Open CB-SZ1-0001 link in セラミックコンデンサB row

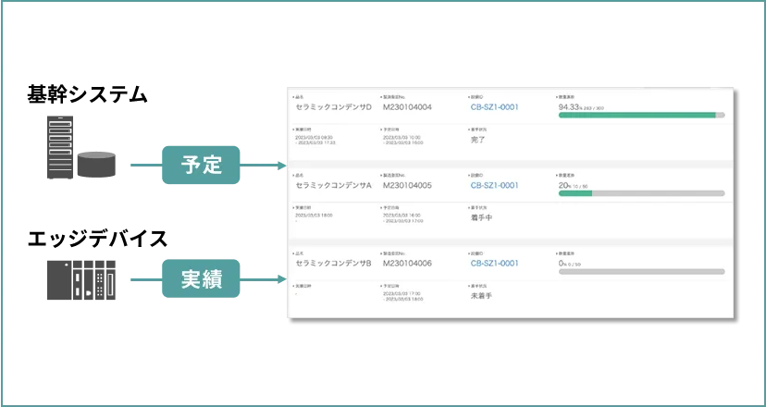pyautogui.click(x=494, y=264)
